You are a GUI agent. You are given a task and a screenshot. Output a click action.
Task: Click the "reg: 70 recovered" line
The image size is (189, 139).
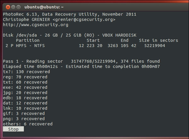(25, 77)
